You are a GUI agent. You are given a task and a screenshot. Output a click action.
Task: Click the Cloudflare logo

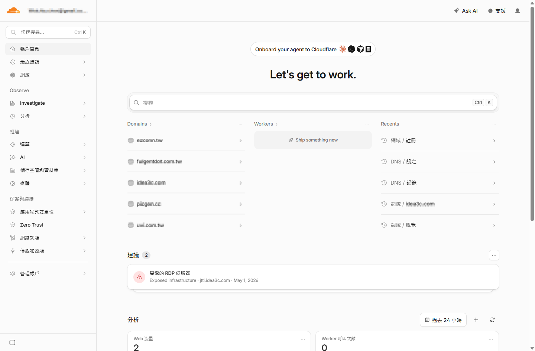pyautogui.click(x=13, y=10)
